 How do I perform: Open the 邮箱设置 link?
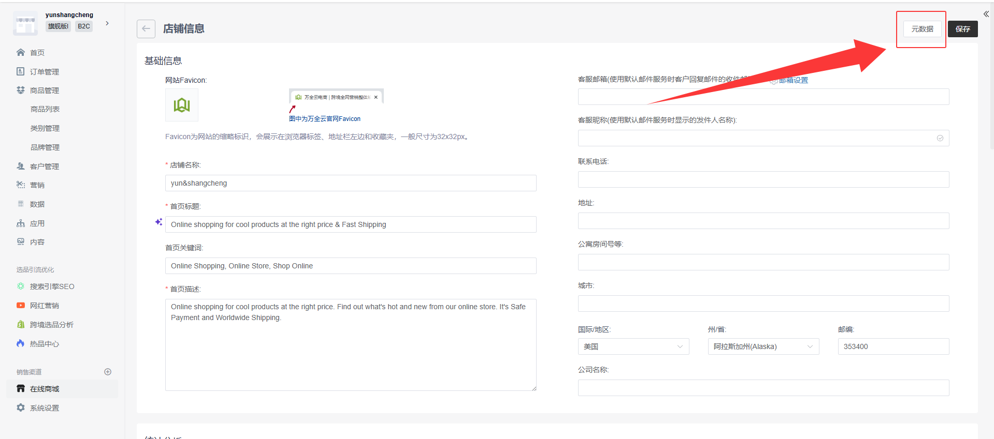click(793, 80)
